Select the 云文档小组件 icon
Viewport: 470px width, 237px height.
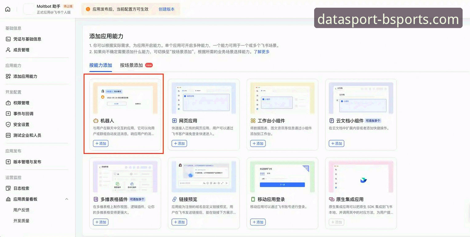(331, 121)
